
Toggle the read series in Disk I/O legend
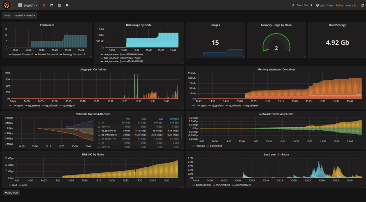point(14,185)
